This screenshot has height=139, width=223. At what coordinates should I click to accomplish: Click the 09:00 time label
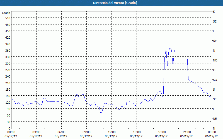click(86, 132)
